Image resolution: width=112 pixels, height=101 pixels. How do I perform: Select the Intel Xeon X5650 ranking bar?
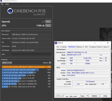tap(20, 70)
